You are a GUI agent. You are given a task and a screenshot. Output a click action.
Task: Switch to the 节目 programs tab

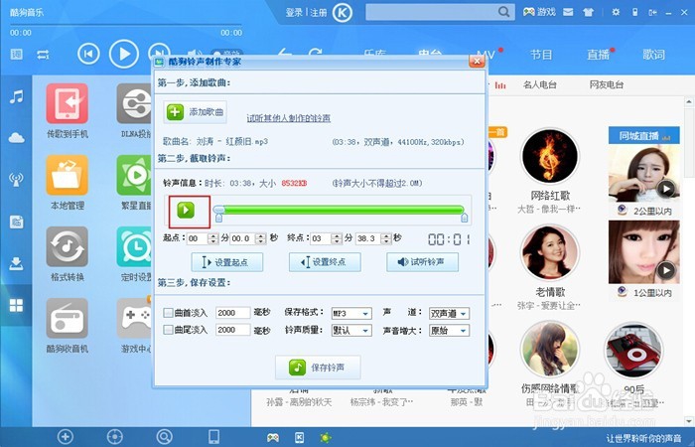coord(541,55)
